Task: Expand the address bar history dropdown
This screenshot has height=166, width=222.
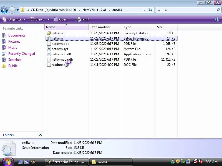Action: [144, 10]
